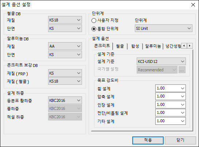Open the 등분포 활하중 dropdown showing KBC2016

tap(65, 100)
